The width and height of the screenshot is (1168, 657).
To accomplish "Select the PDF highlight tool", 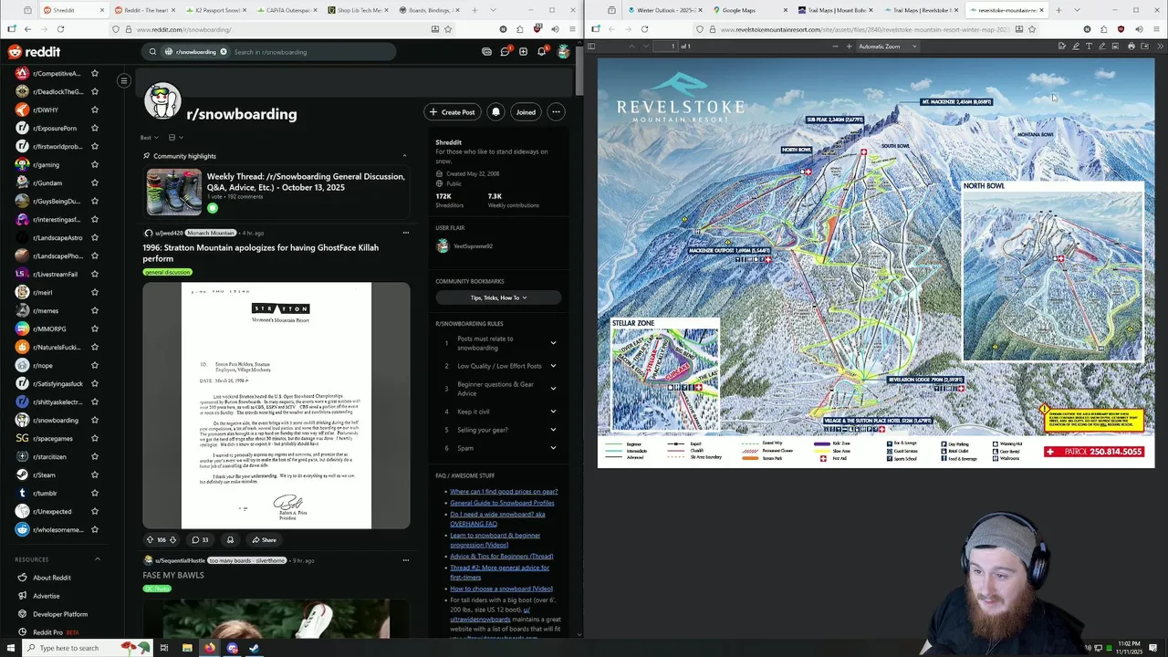I will pos(1075,47).
